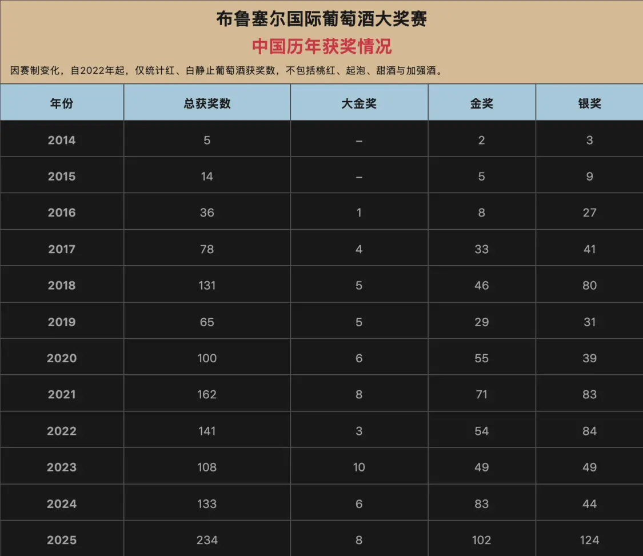Click 2015 银奖 value 9
The height and width of the screenshot is (556, 643).
(x=589, y=177)
